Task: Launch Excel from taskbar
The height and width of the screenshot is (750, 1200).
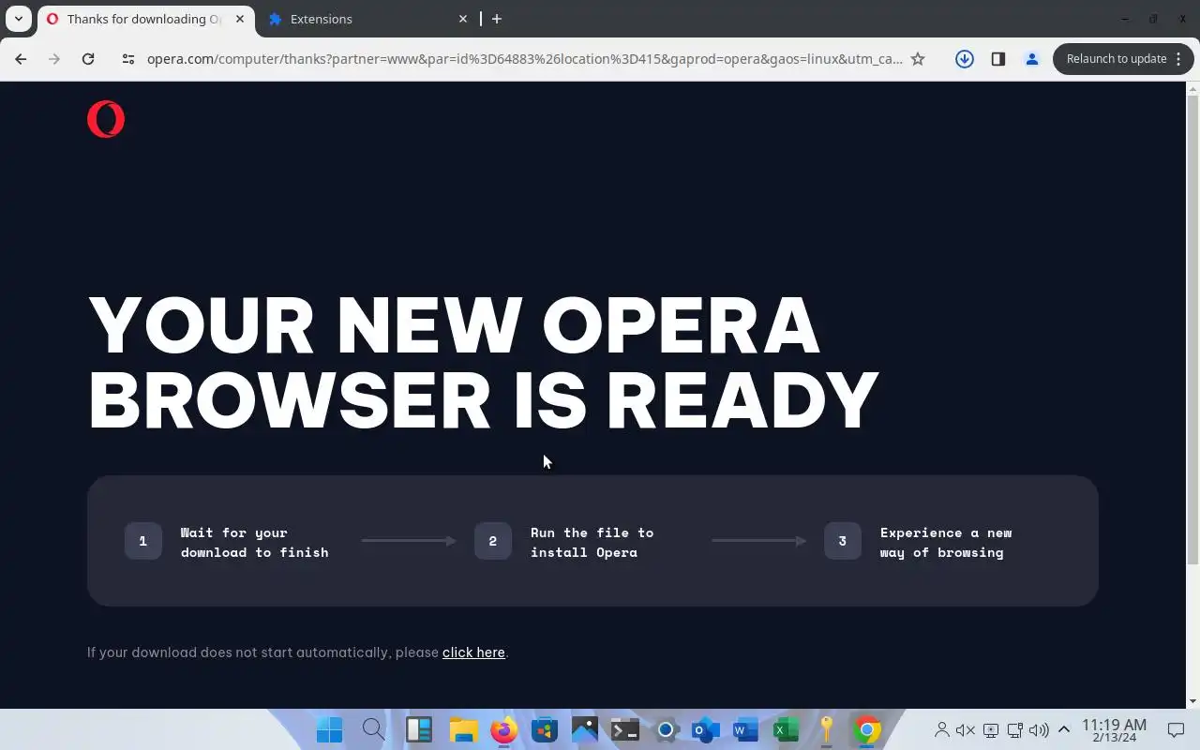Action: point(787,730)
